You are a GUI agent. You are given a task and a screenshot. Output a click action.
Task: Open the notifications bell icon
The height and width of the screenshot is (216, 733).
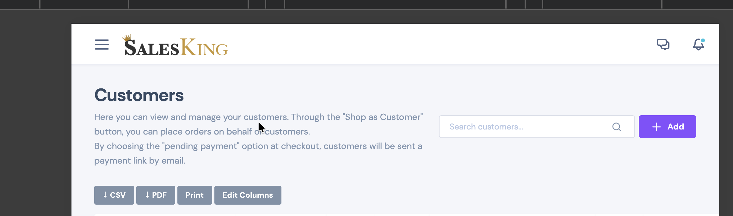click(x=699, y=45)
